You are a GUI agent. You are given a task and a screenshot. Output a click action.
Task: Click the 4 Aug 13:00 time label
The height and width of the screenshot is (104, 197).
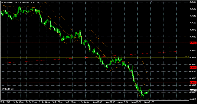point(123,102)
